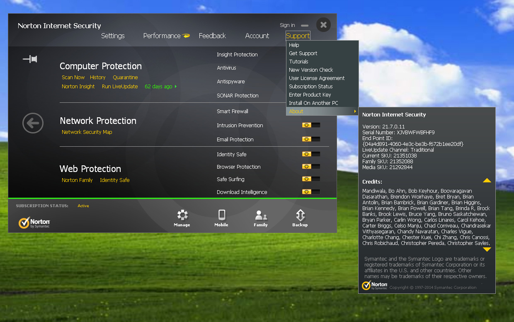Screen dimensions: 514x322
Task: Click the Serial Number line
Action: click(x=398, y=133)
